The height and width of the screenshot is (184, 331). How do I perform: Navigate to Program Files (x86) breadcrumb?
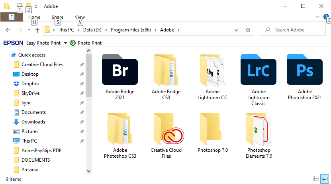pyautogui.click(x=131, y=30)
